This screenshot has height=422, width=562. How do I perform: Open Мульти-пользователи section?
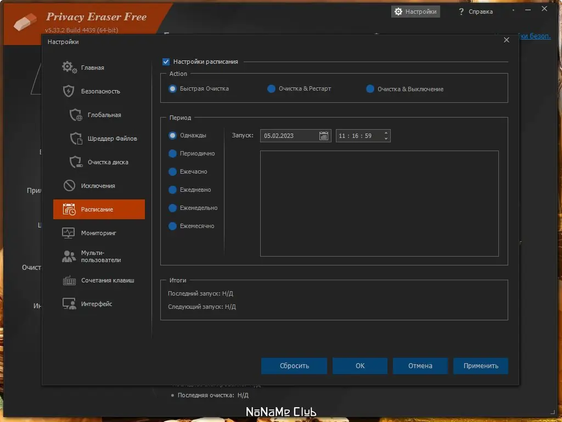pos(99,257)
